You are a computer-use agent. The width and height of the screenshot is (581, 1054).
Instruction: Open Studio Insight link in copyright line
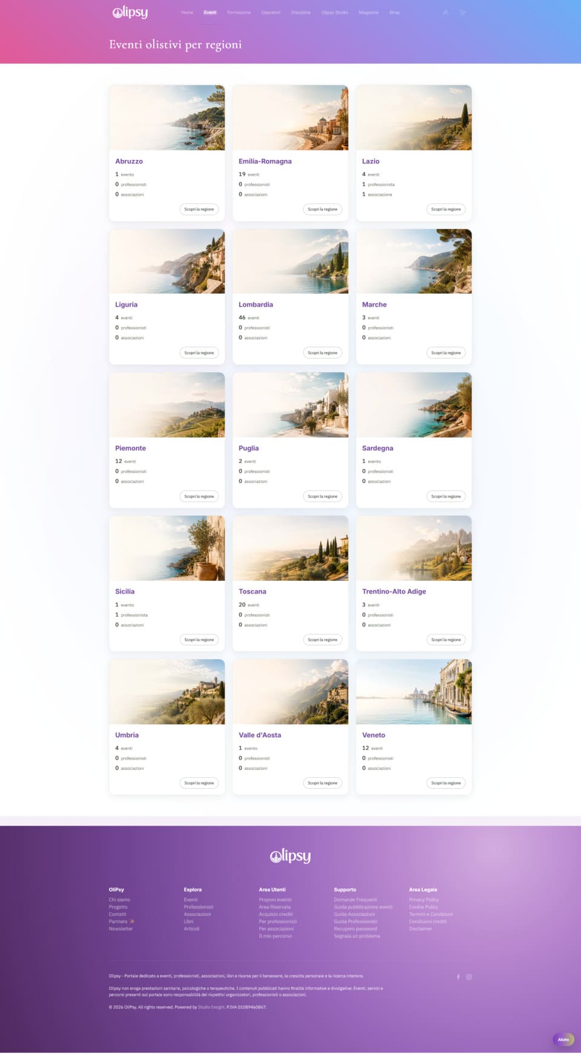click(211, 1007)
